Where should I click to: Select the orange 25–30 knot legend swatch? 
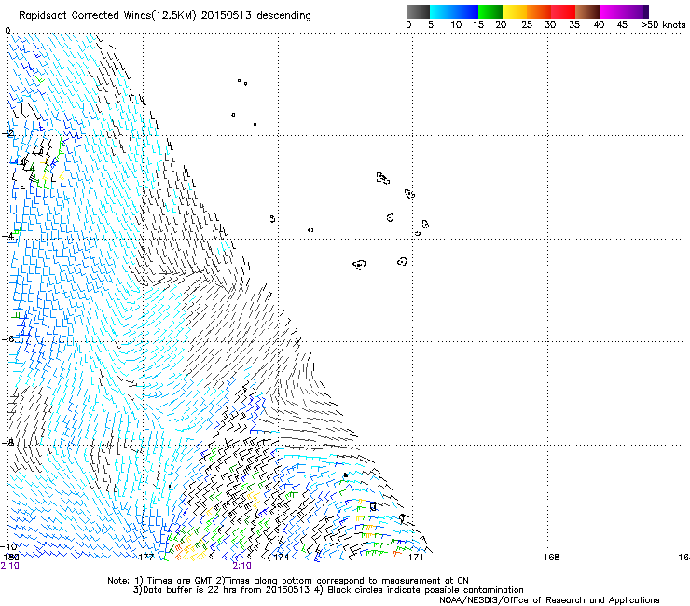(539, 11)
